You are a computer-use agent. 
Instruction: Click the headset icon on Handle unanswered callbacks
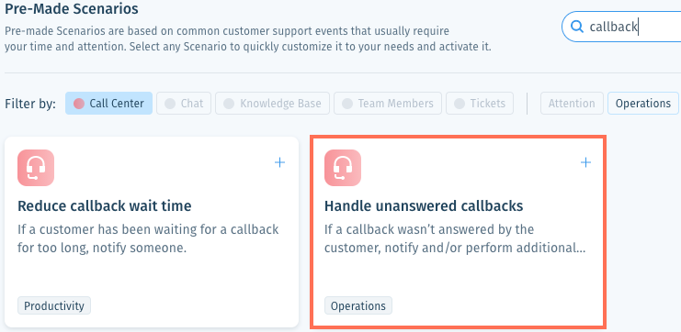coord(343,168)
